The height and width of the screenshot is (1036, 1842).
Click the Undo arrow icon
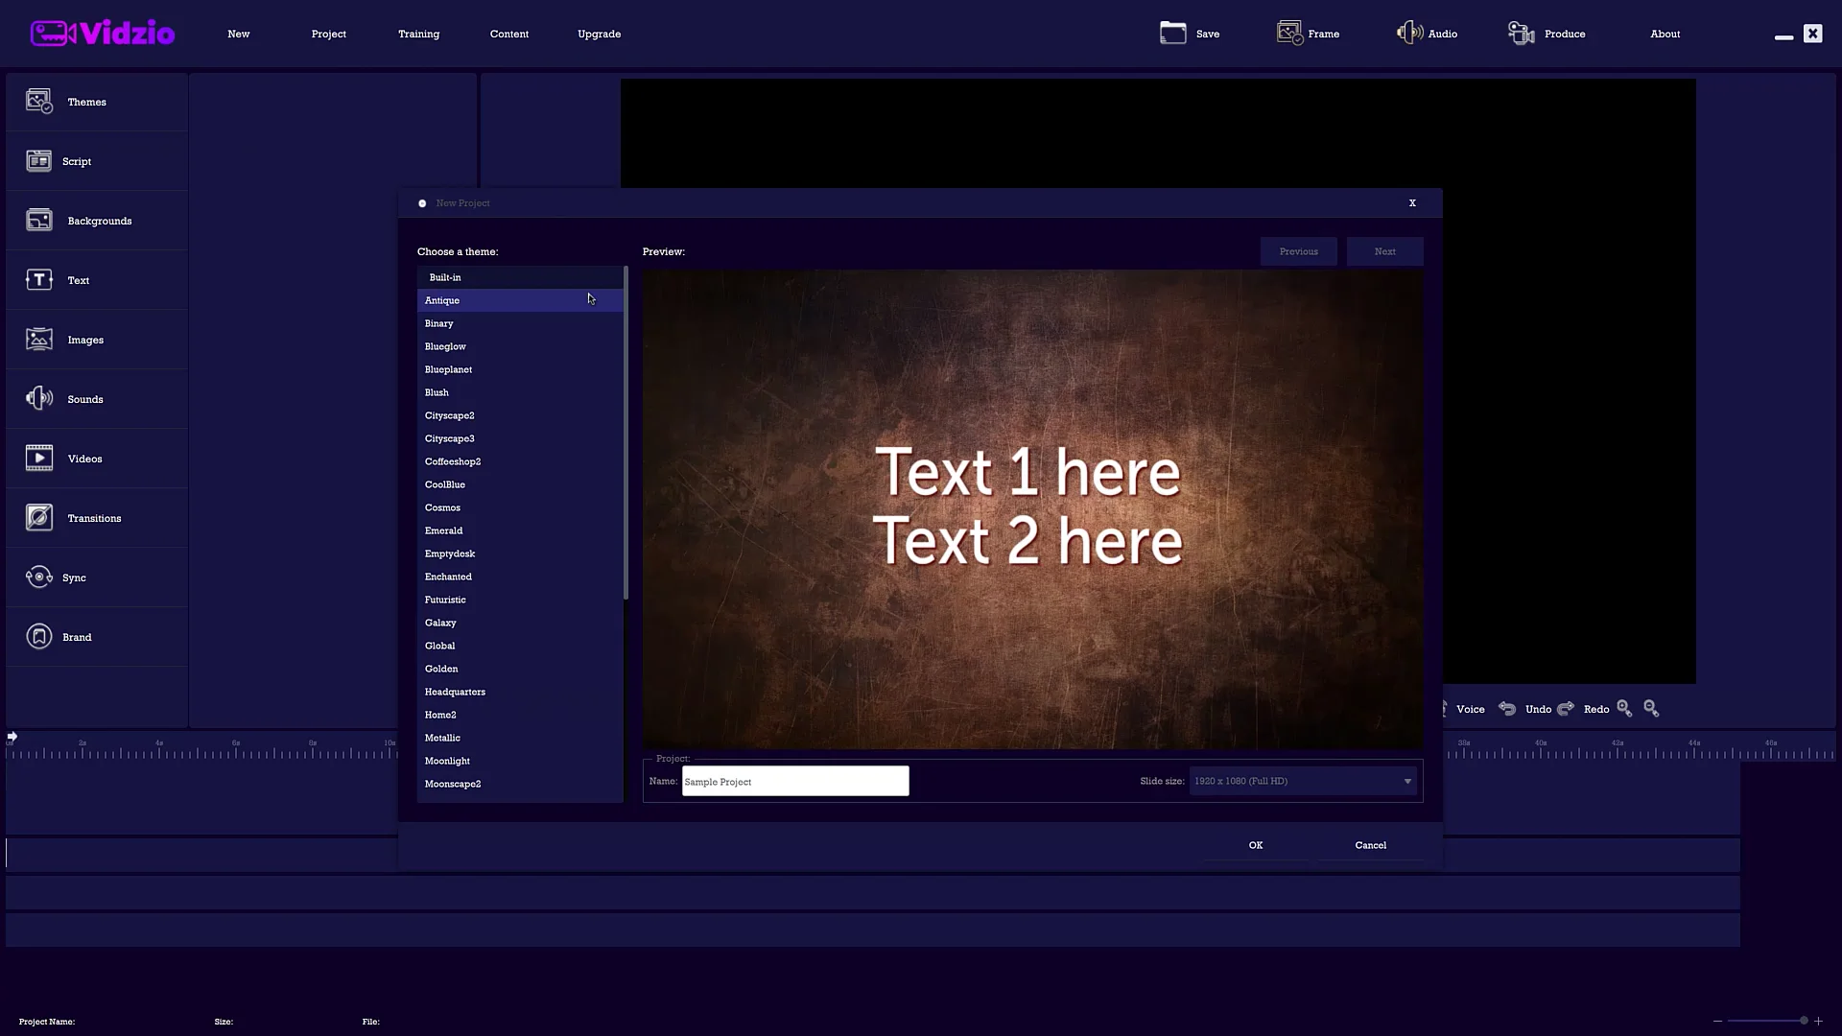click(x=1507, y=708)
